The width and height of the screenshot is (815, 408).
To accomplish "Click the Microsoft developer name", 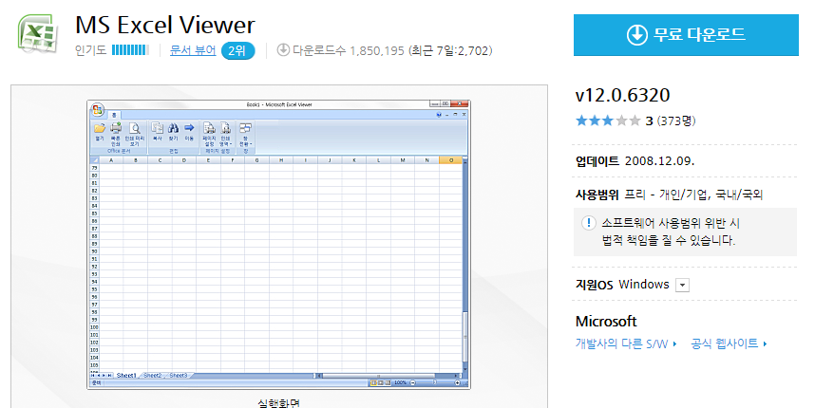I will click(x=606, y=322).
